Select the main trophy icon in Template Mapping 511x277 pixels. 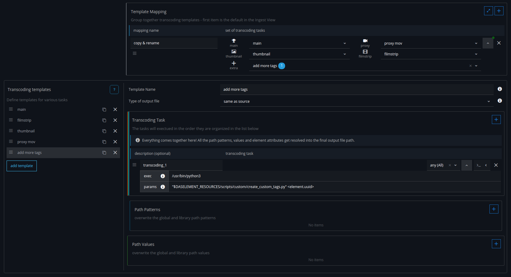click(x=234, y=41)
